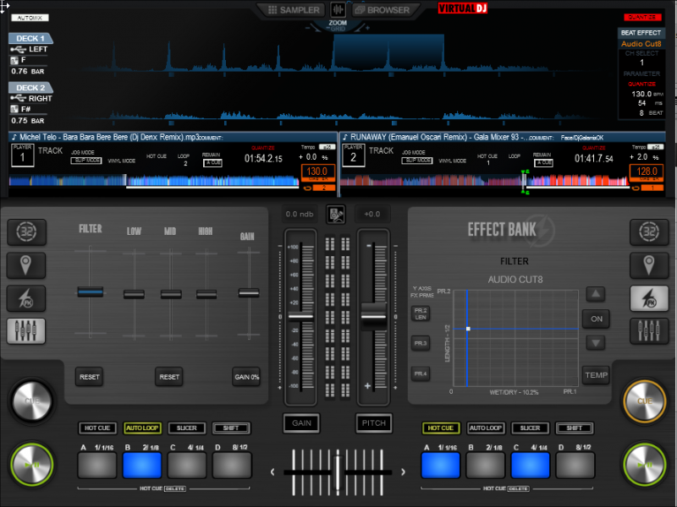Switch left deck pads to SLICER mode
Viewport: 677px width, 507px height.
click(186, 428)
